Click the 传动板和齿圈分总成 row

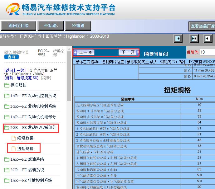point(128,170)
